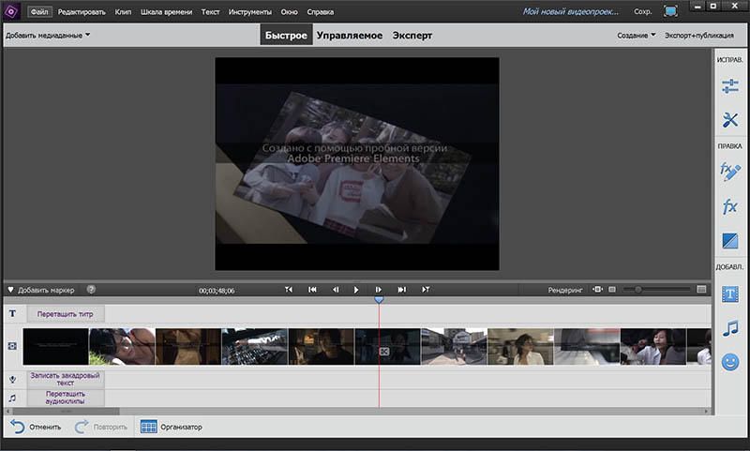Open Экспорт+публикация
This screenshot has height=451, width=750.
tap(698, 36)
